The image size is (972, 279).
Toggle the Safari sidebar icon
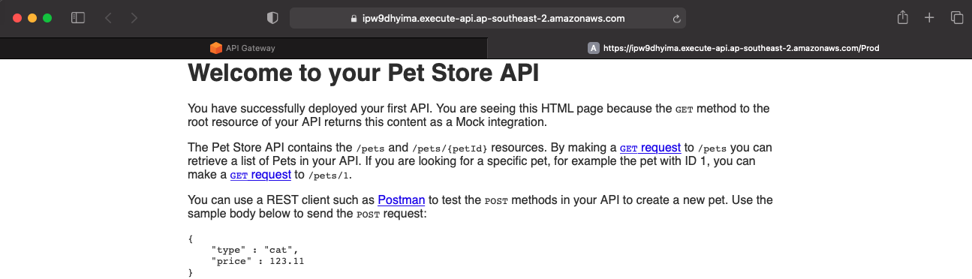pyautogui.click(x=78, y=18)
